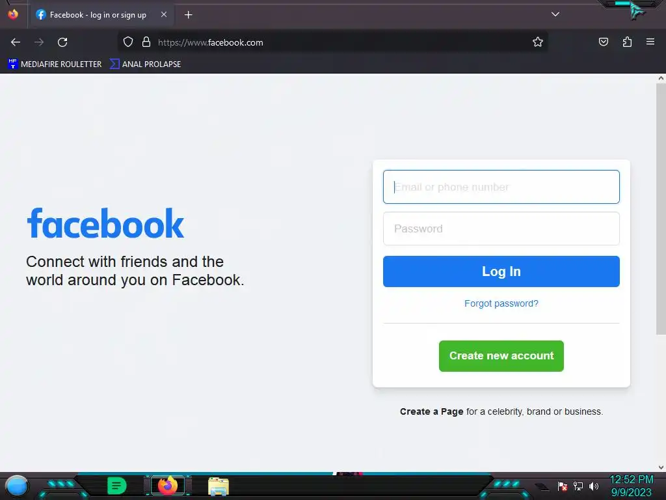Open the network tray icon
Screen dimensions: 666x500
click(x=578, y=486)
